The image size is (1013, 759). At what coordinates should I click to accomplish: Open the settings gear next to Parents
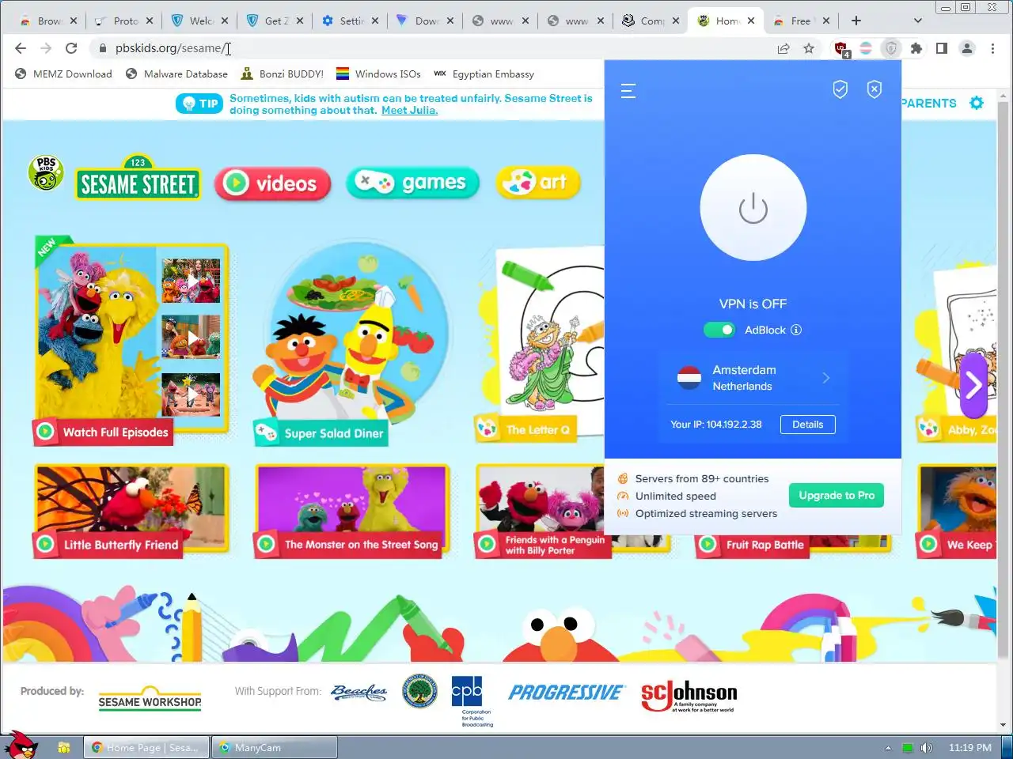(x=977, y=103)
